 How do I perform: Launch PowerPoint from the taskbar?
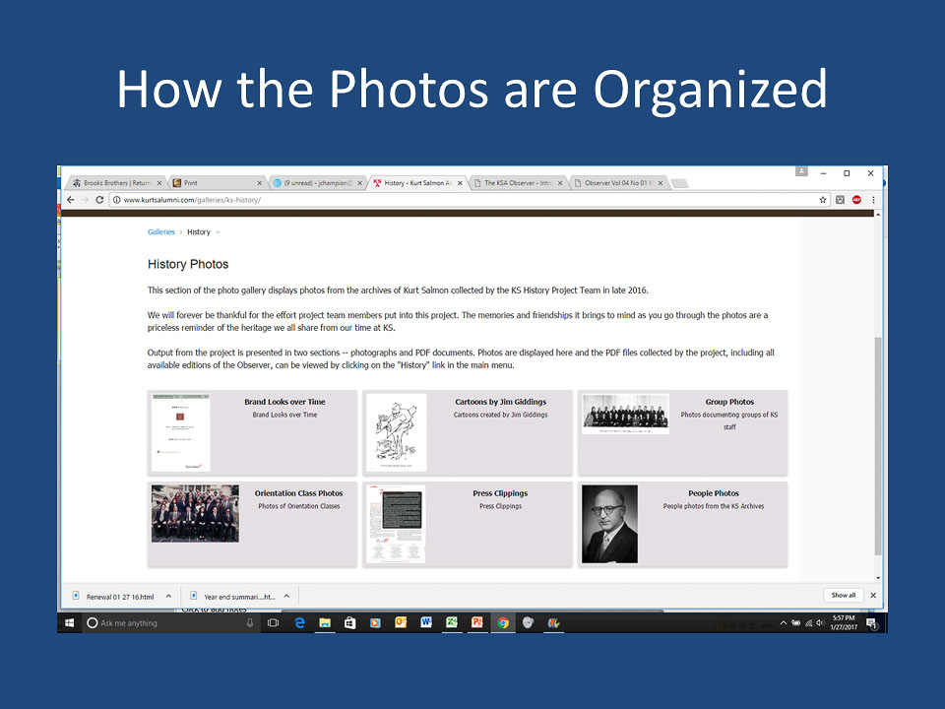pos(477,623)
